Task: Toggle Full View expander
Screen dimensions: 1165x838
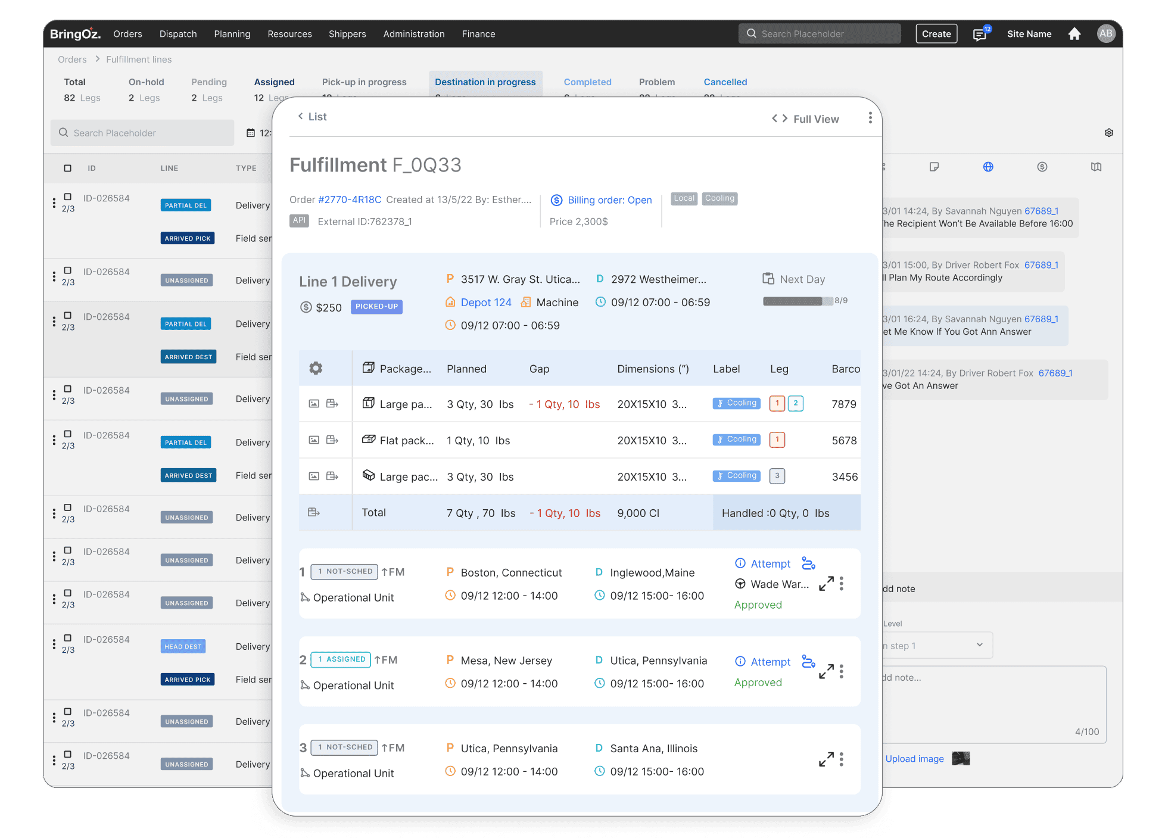Action: click(805, 119)
